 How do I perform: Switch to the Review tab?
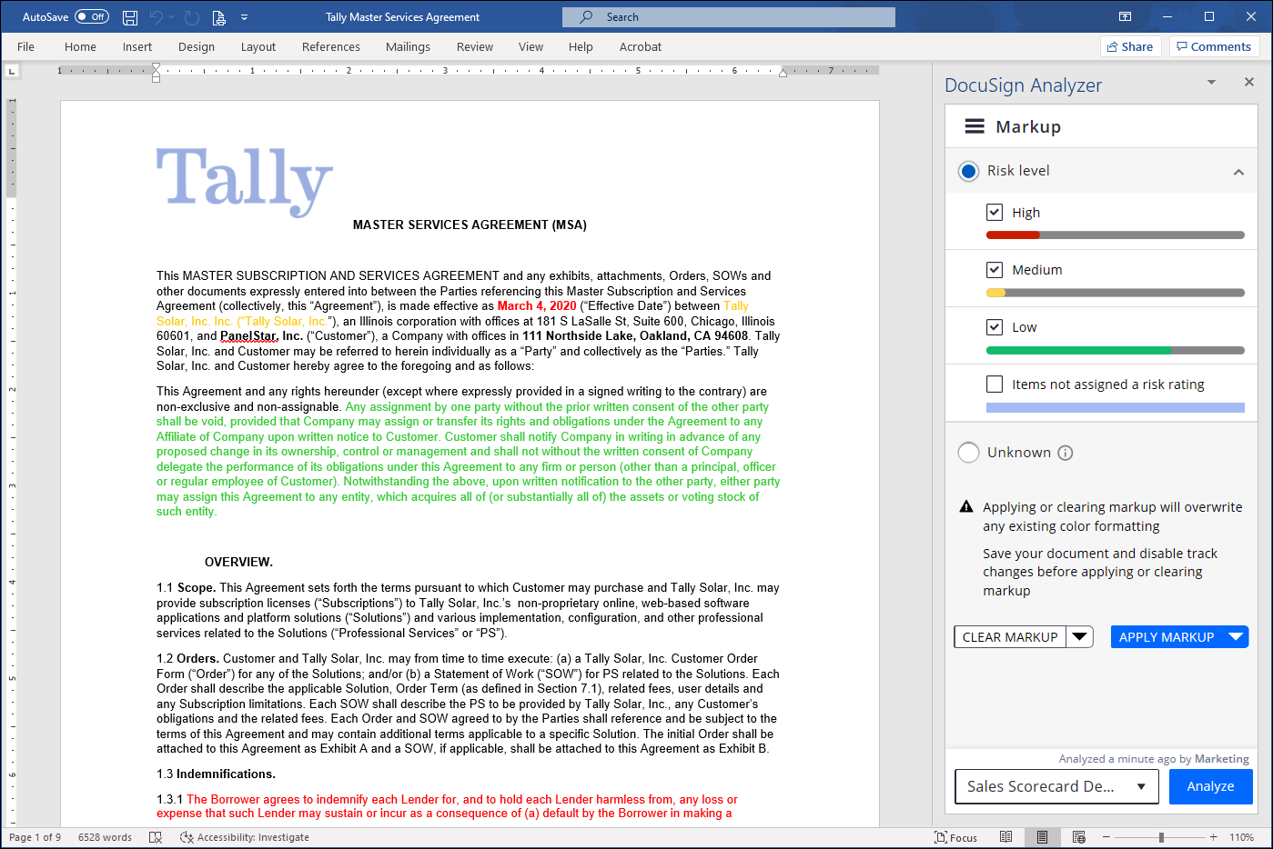point(475,46)
